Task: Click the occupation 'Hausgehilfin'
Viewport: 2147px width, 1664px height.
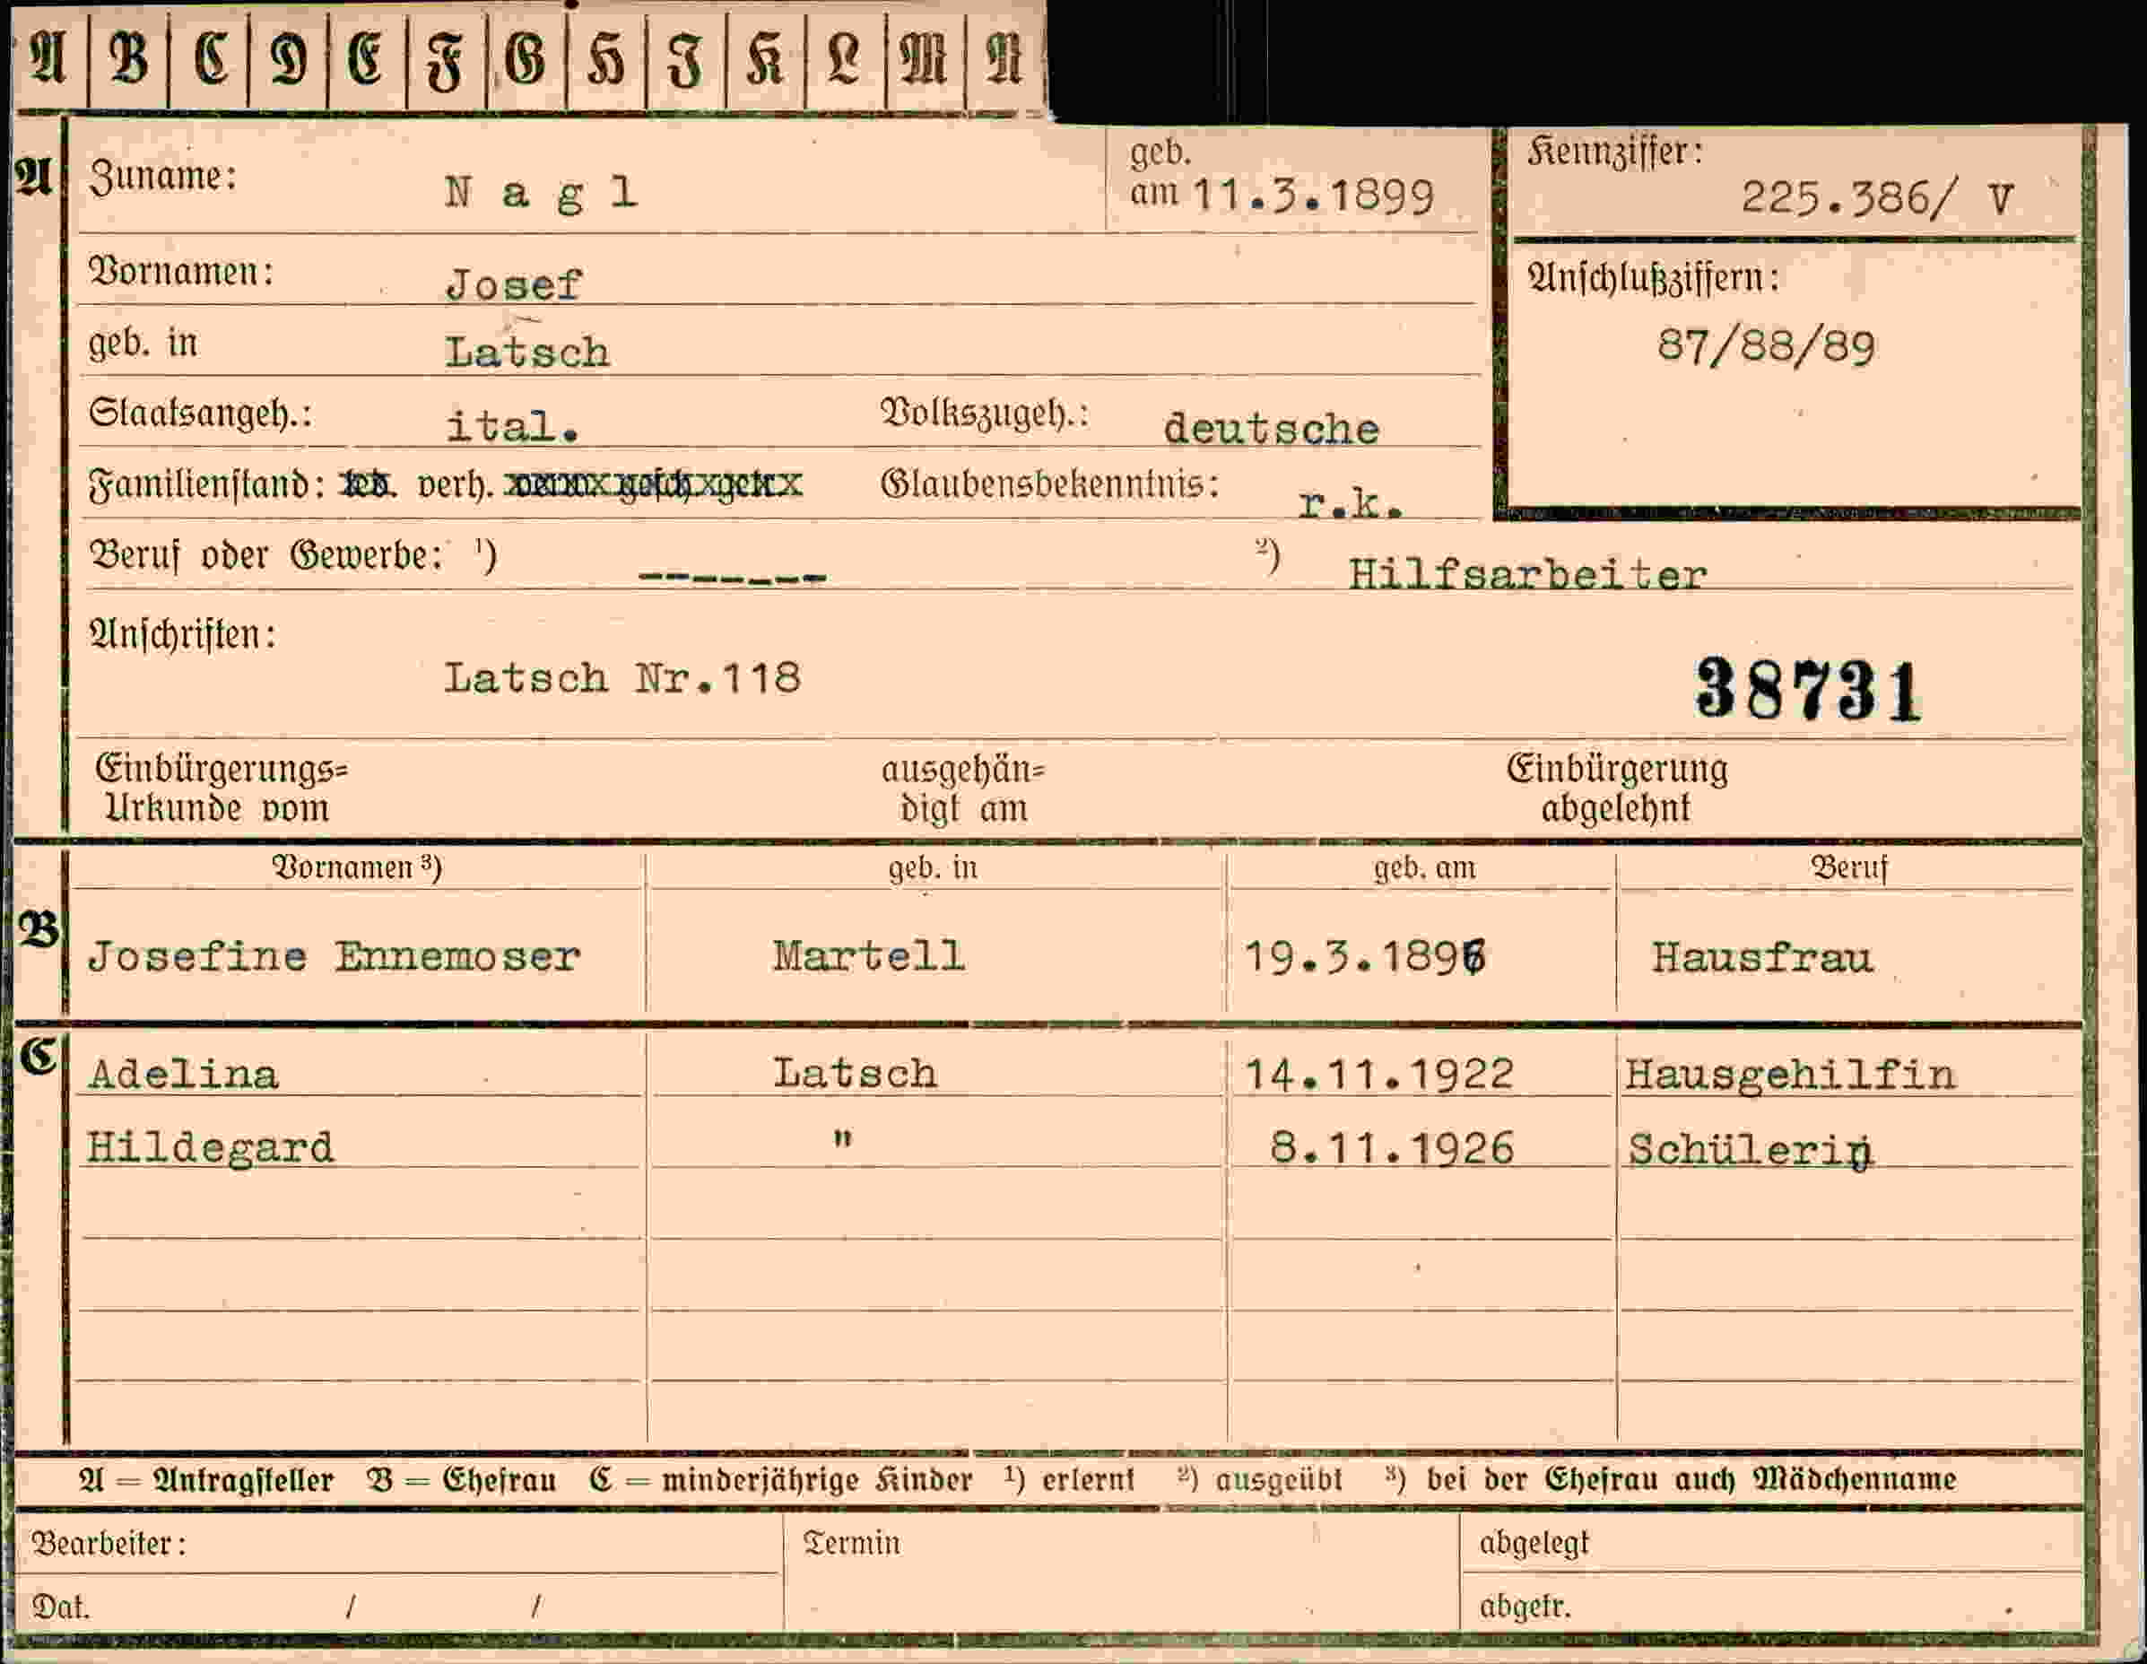Action: point(1790,1076)
